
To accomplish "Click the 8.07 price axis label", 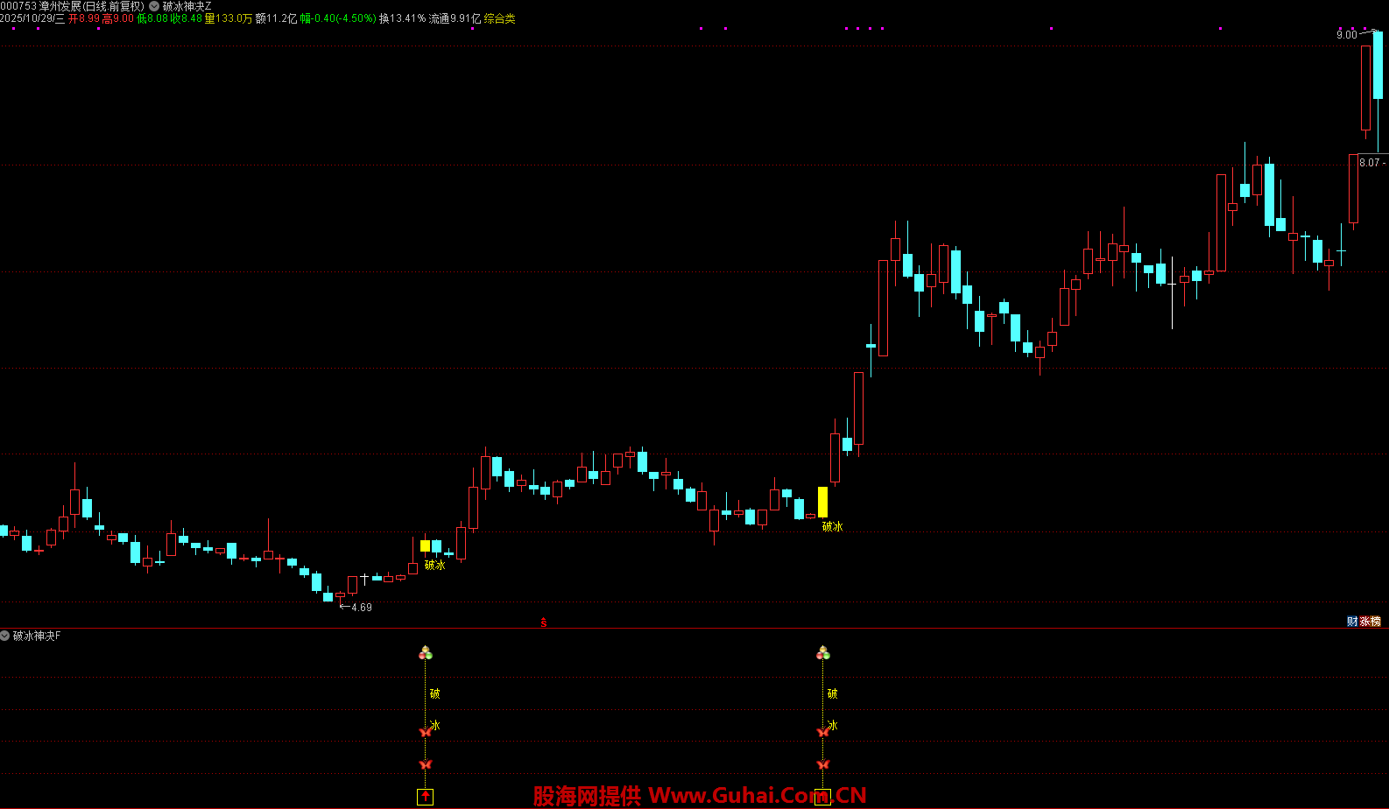I will 1369,163.
